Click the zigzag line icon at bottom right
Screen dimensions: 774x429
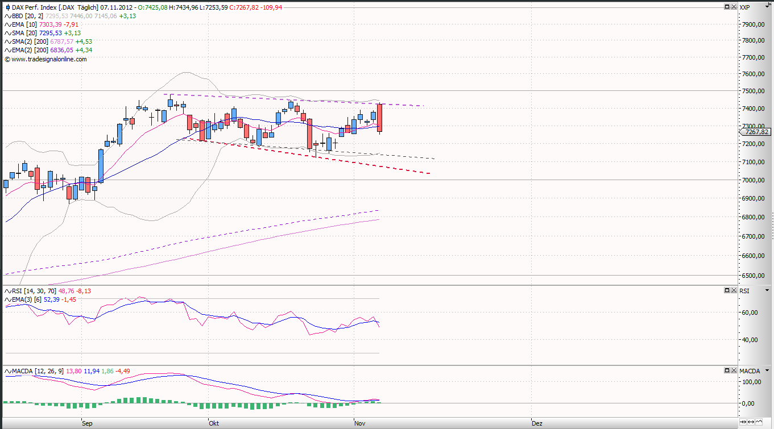(x=760, y=422)
